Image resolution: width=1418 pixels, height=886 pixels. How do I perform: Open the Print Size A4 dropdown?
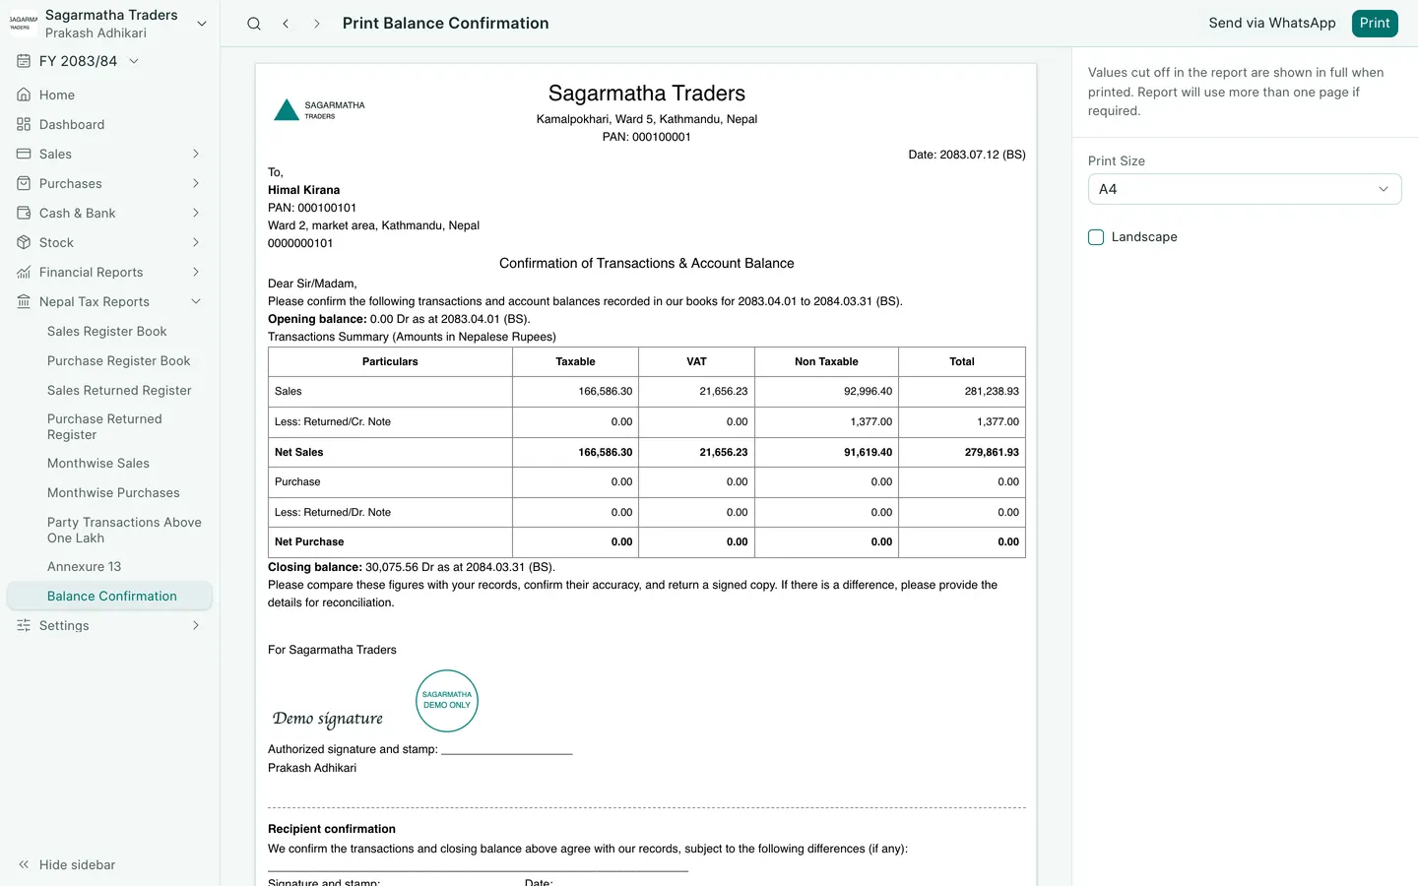[1245, 189]
